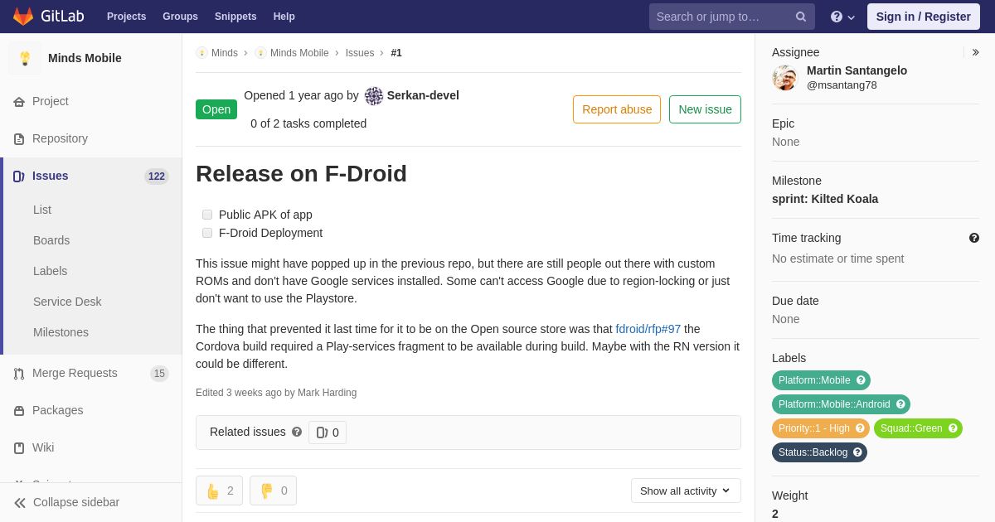Screen dimensions: 995x522
Task: Click the search magnifier icon
Action: pyautogui.click(x=800, y=17)
